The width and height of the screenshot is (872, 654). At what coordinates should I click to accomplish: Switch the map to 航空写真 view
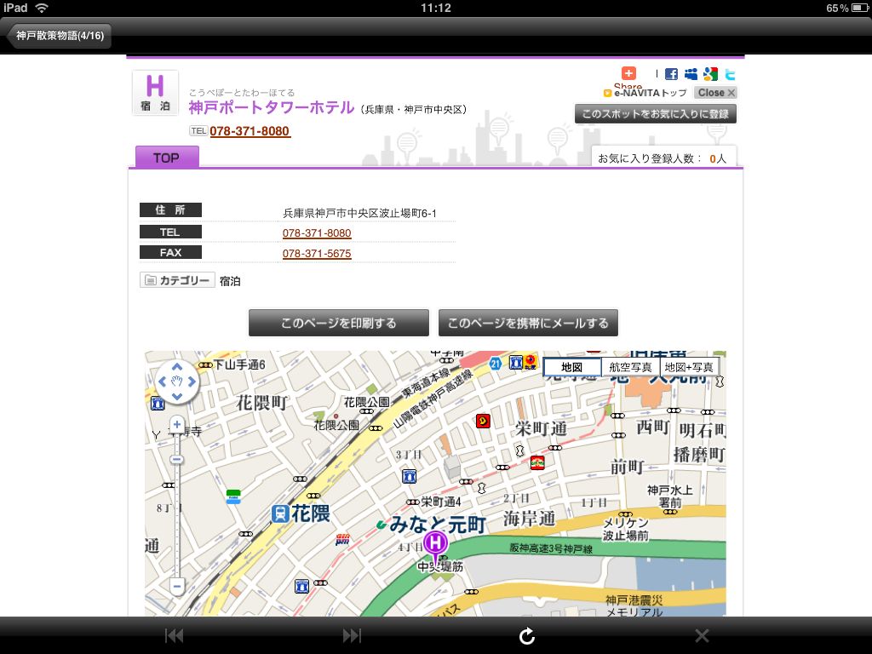(x=630, y=367)
